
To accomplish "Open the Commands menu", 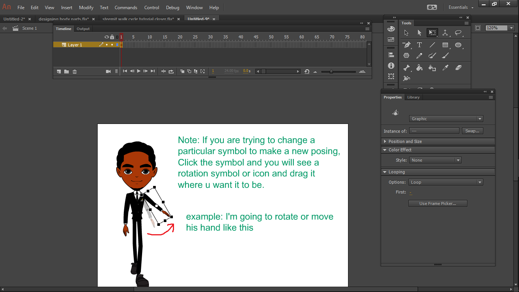I will click(x=126, y=7).
